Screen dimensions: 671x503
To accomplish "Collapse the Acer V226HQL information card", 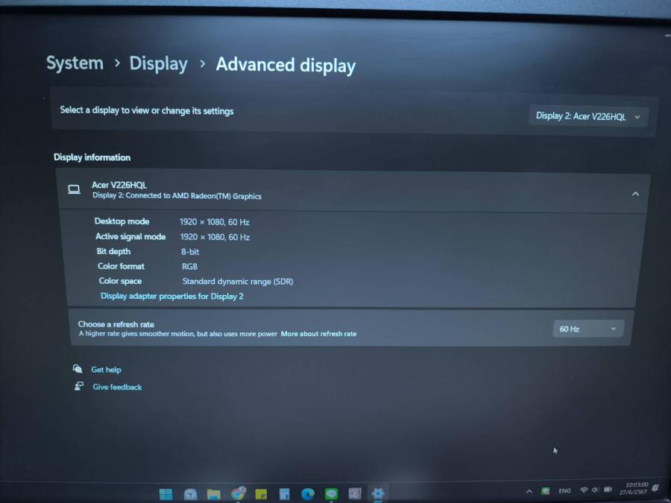I will (x=635, y=194).
